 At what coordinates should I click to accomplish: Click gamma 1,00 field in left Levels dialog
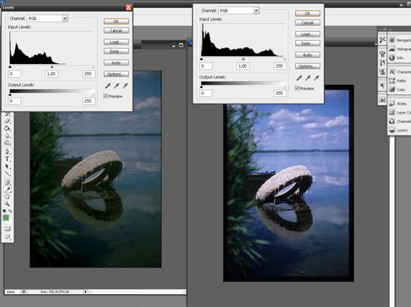[51, 74]
